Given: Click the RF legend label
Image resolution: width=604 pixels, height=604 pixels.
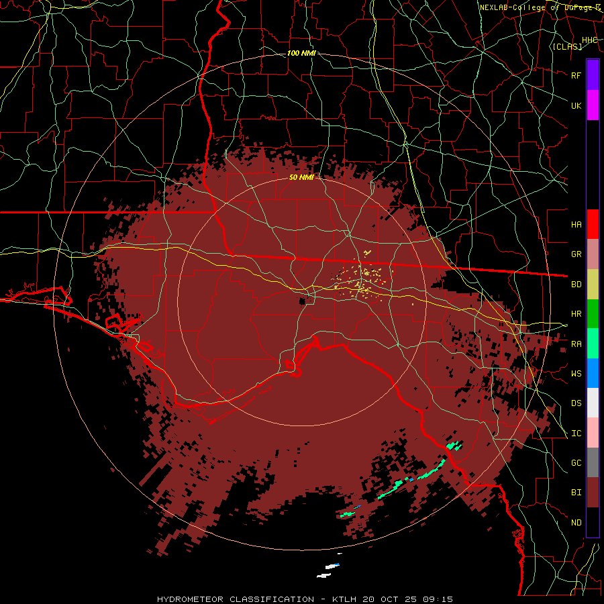Looking at the screenshot, I should pyautogui.click(x=576, y=75).
